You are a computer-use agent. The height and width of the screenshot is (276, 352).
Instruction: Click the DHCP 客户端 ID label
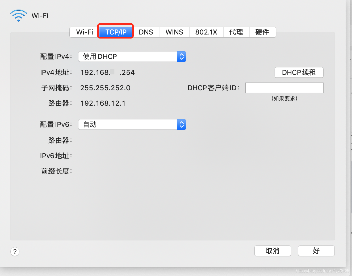tap(213, 88)
